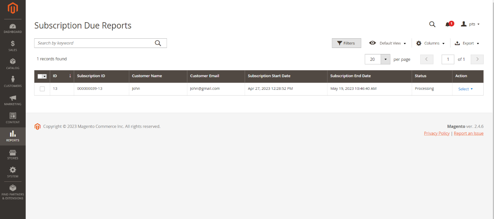Screen dimensions: 494x219
Task: Click the notifications bell icon
Action: click(x=448, y=24)
